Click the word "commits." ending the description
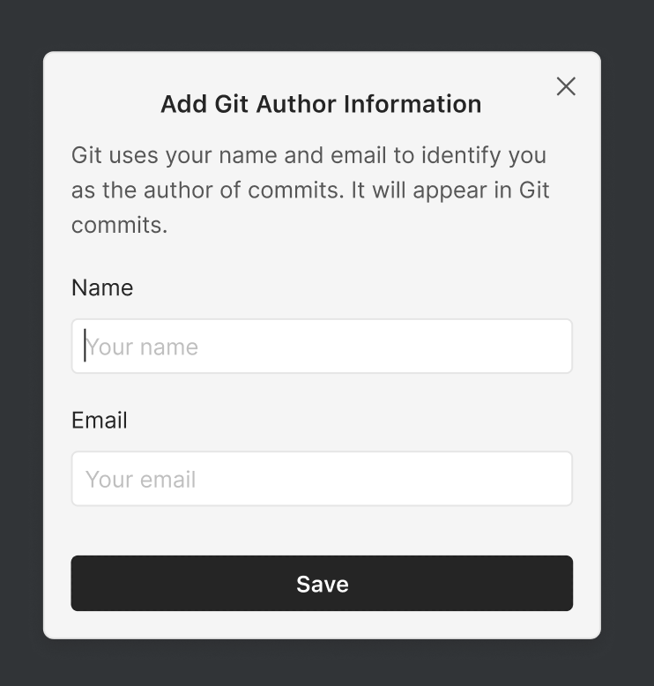The height and width of the screenshot is (686, 654). [x=119, y=225]
